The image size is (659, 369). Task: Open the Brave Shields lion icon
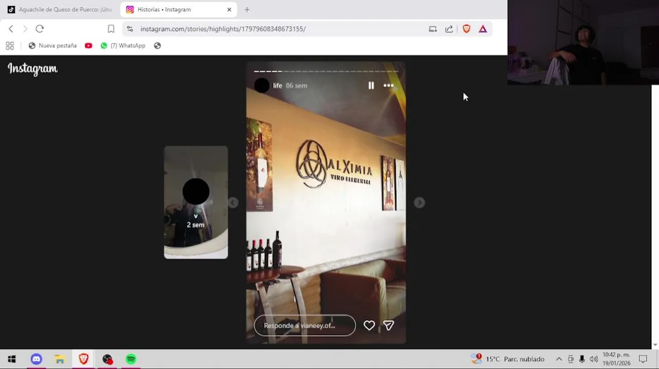(x=467, y=29)
